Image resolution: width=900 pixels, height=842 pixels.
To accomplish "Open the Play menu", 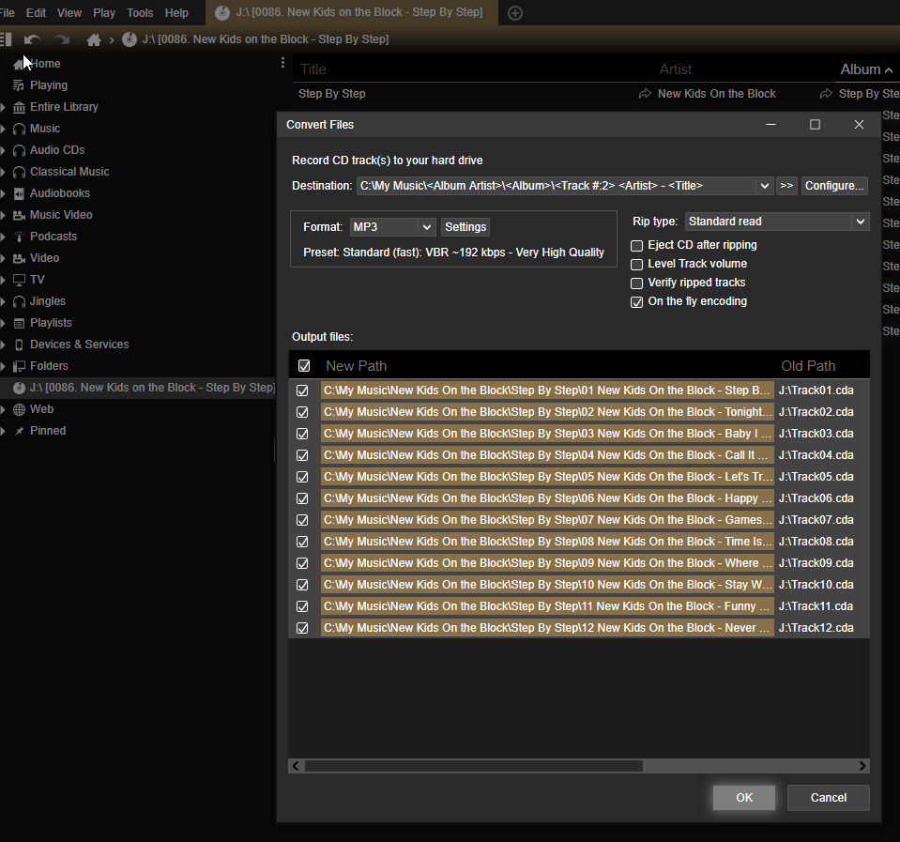I will pos(104,13).
